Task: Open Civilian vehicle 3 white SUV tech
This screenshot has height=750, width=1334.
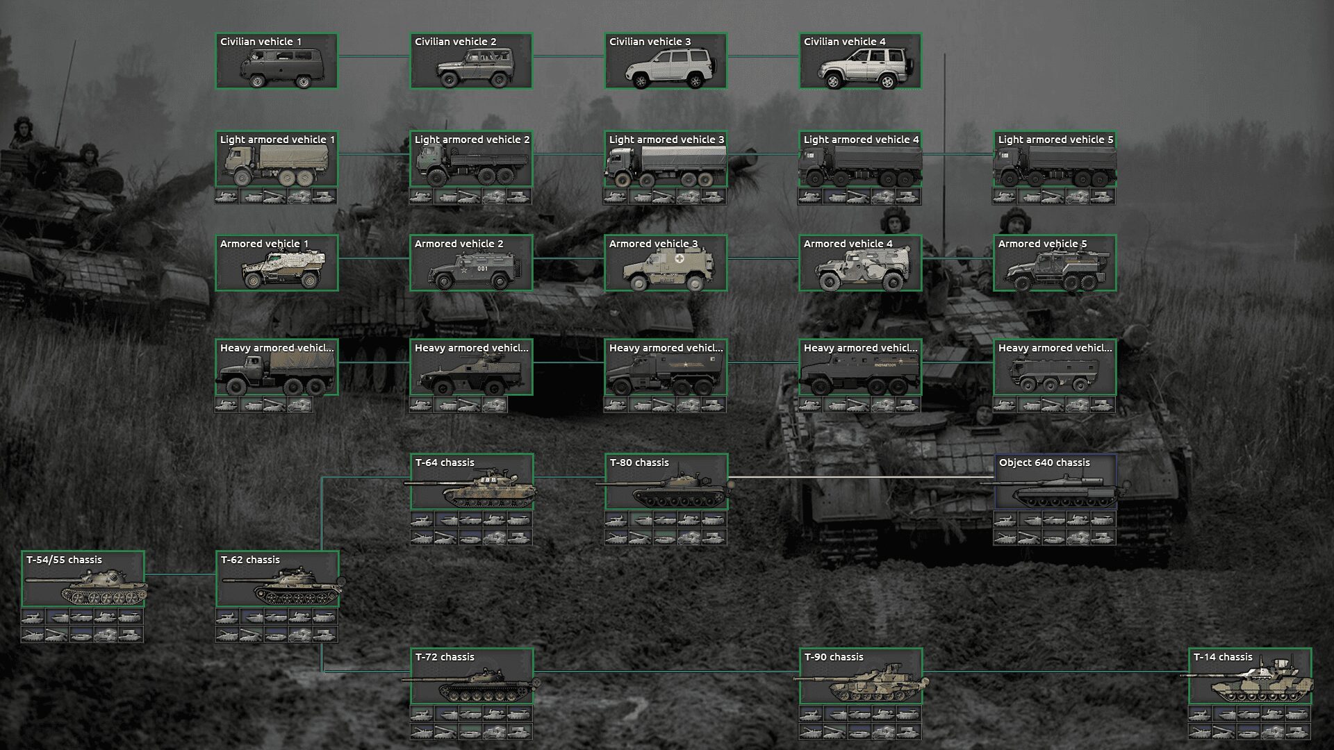Action: pyautogui.click(x=666, y=61)
